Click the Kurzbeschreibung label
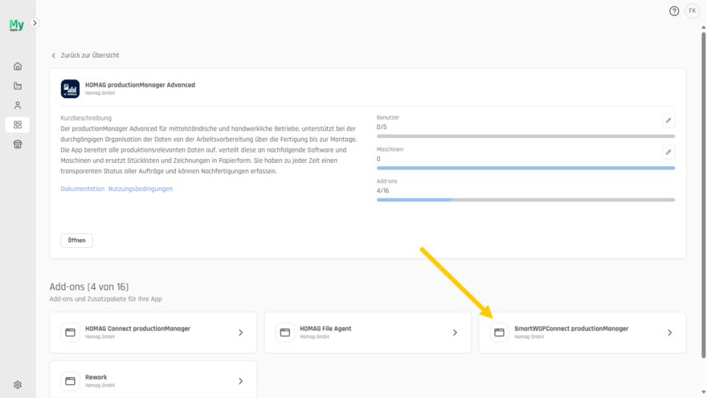Viewport: 707px width, 398px height. click(86, 118)
